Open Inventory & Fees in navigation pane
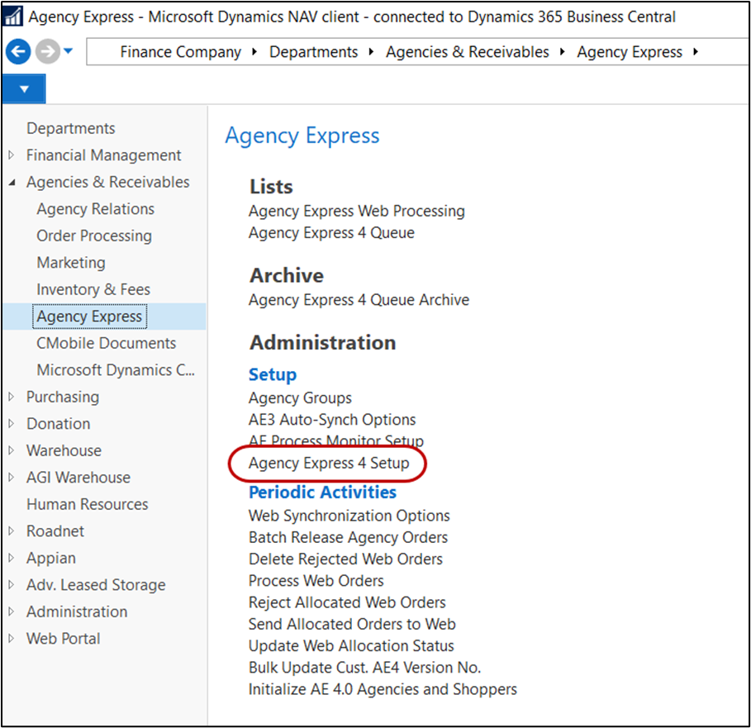Image resolution: width=751 pixels, height=728 pixels. pyautogui.click(x=93, y=289)
